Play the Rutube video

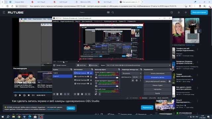click(20, 95)
